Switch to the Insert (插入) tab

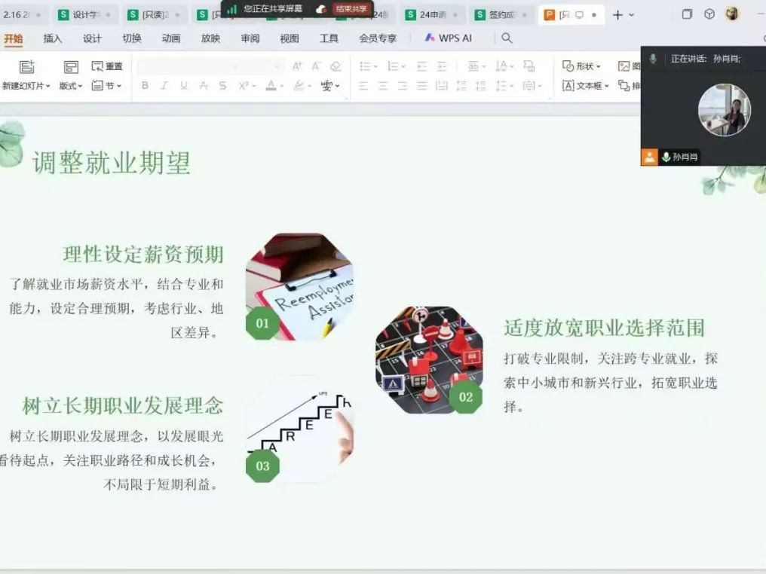(53, 38)
